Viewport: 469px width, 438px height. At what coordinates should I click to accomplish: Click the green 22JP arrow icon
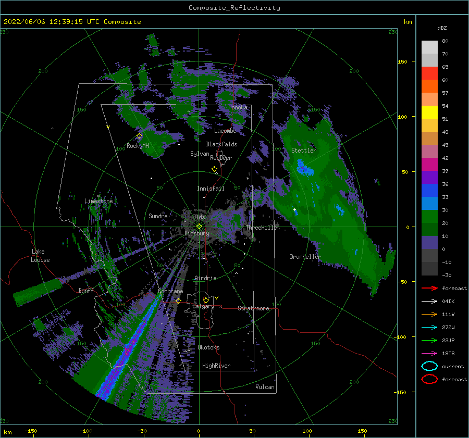[429, 340]
